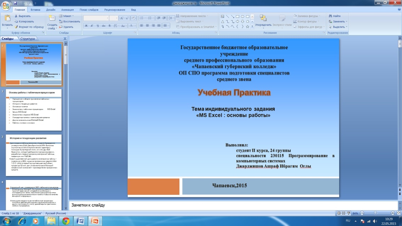Viewport: 402px width, 226px height.
Task: Expand the shapes gallery more button
Action: tap(252, 27)
